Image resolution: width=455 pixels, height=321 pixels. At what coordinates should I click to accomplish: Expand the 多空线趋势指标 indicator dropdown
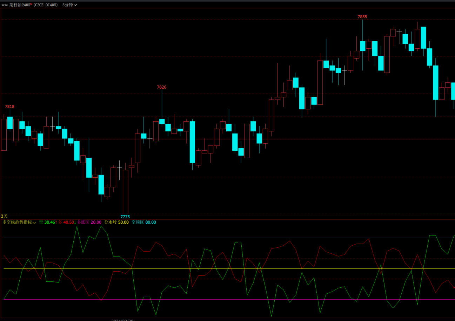point(19,222)
